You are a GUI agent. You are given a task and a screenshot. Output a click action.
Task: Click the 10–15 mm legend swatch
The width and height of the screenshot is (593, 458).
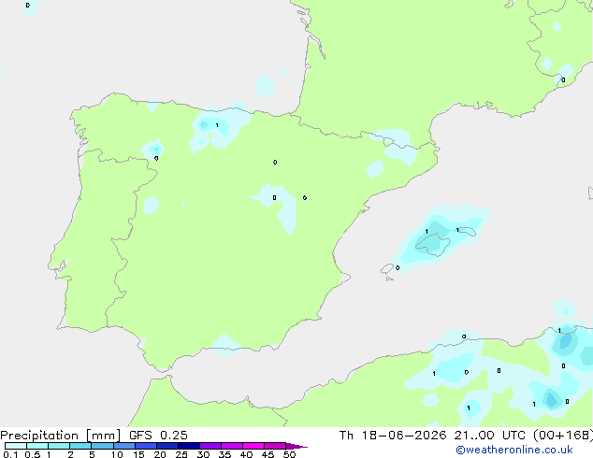pos(123,446)
